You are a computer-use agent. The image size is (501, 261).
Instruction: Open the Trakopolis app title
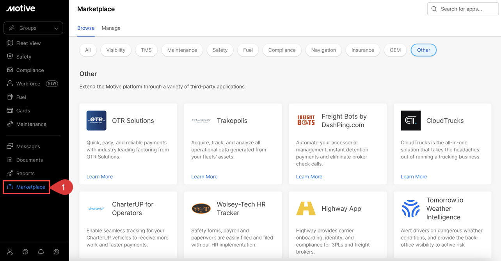click(232, 121)
